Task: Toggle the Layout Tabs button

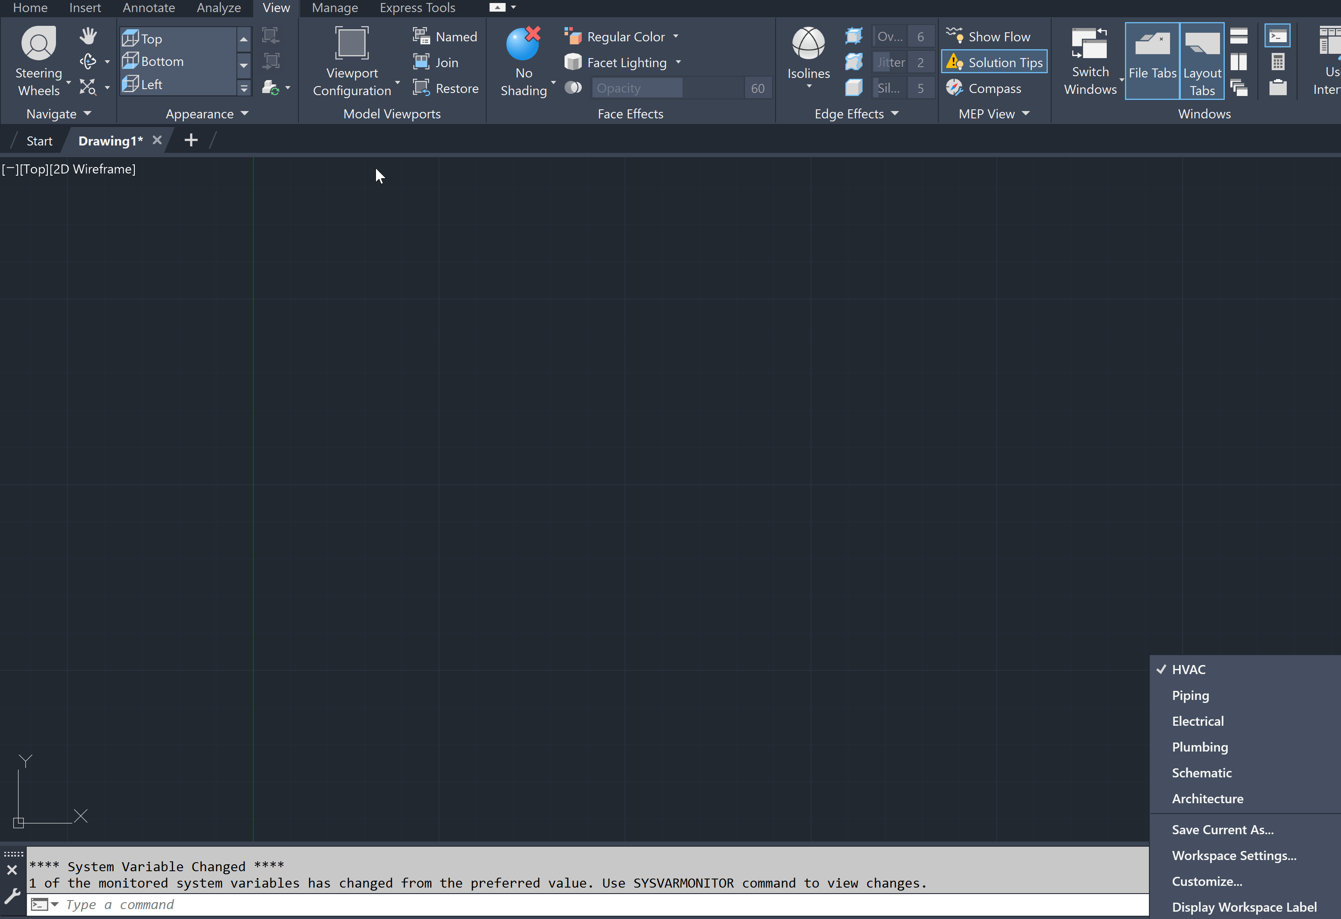Action: pyautogui.click(x=1202, y=61)
